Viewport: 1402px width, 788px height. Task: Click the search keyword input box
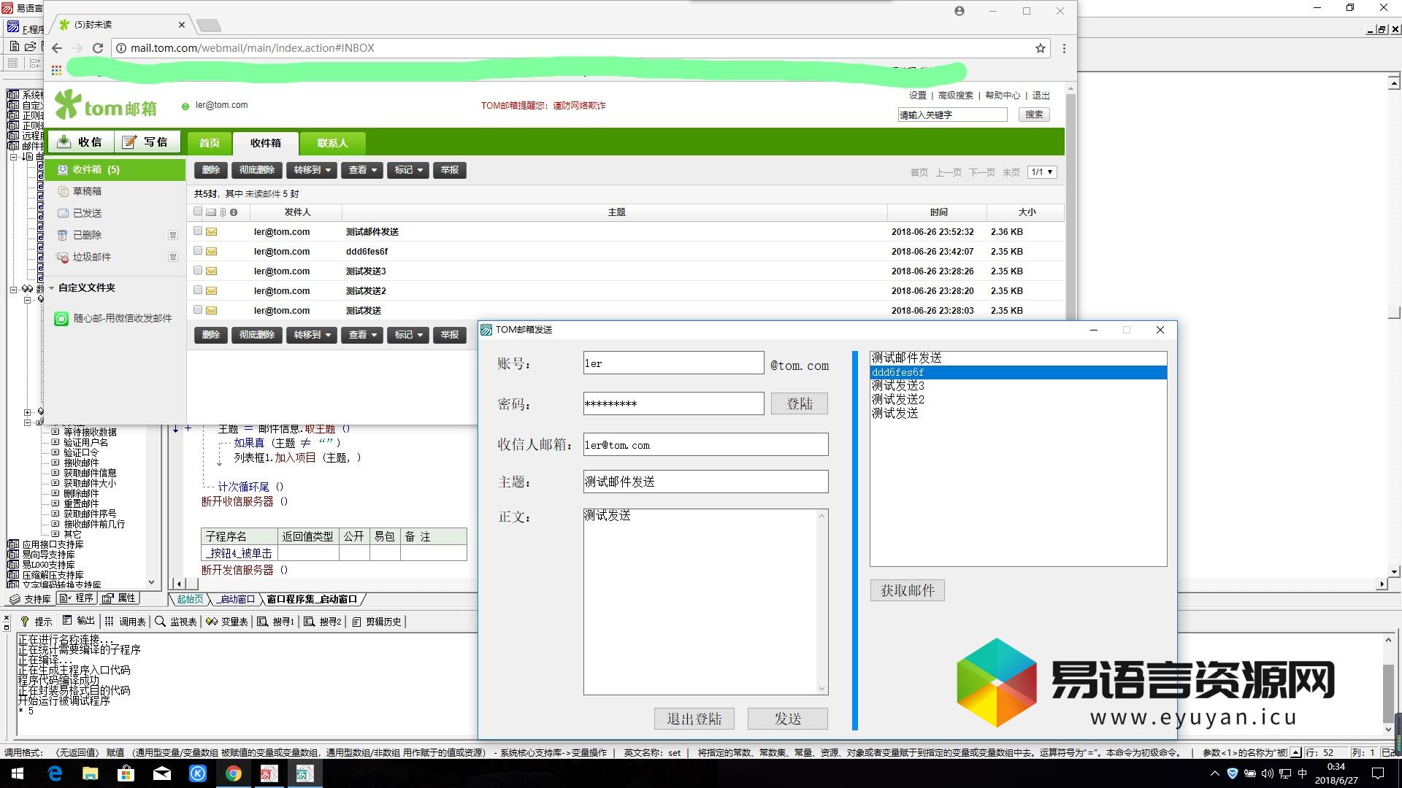tap(952, 115)
